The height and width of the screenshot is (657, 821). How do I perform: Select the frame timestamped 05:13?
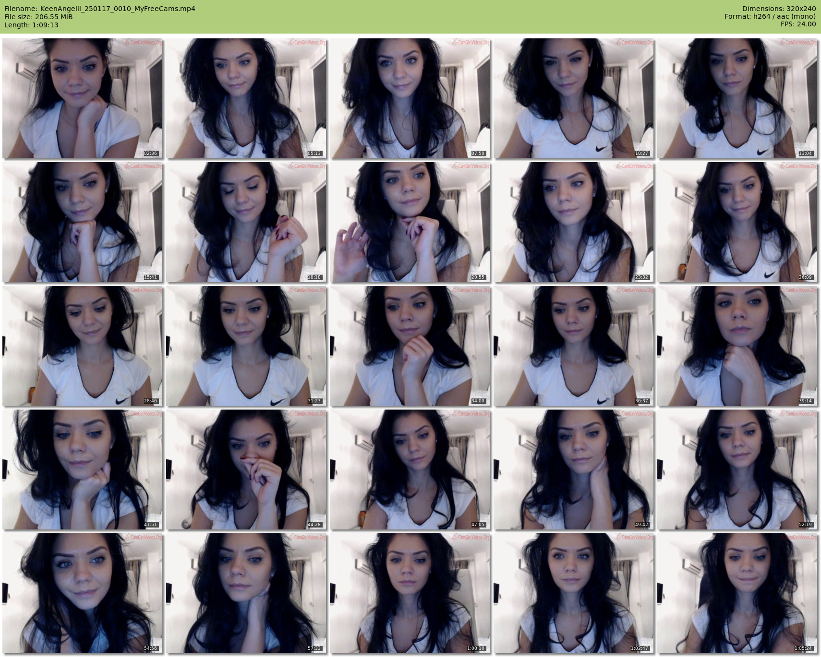point(246,98)
